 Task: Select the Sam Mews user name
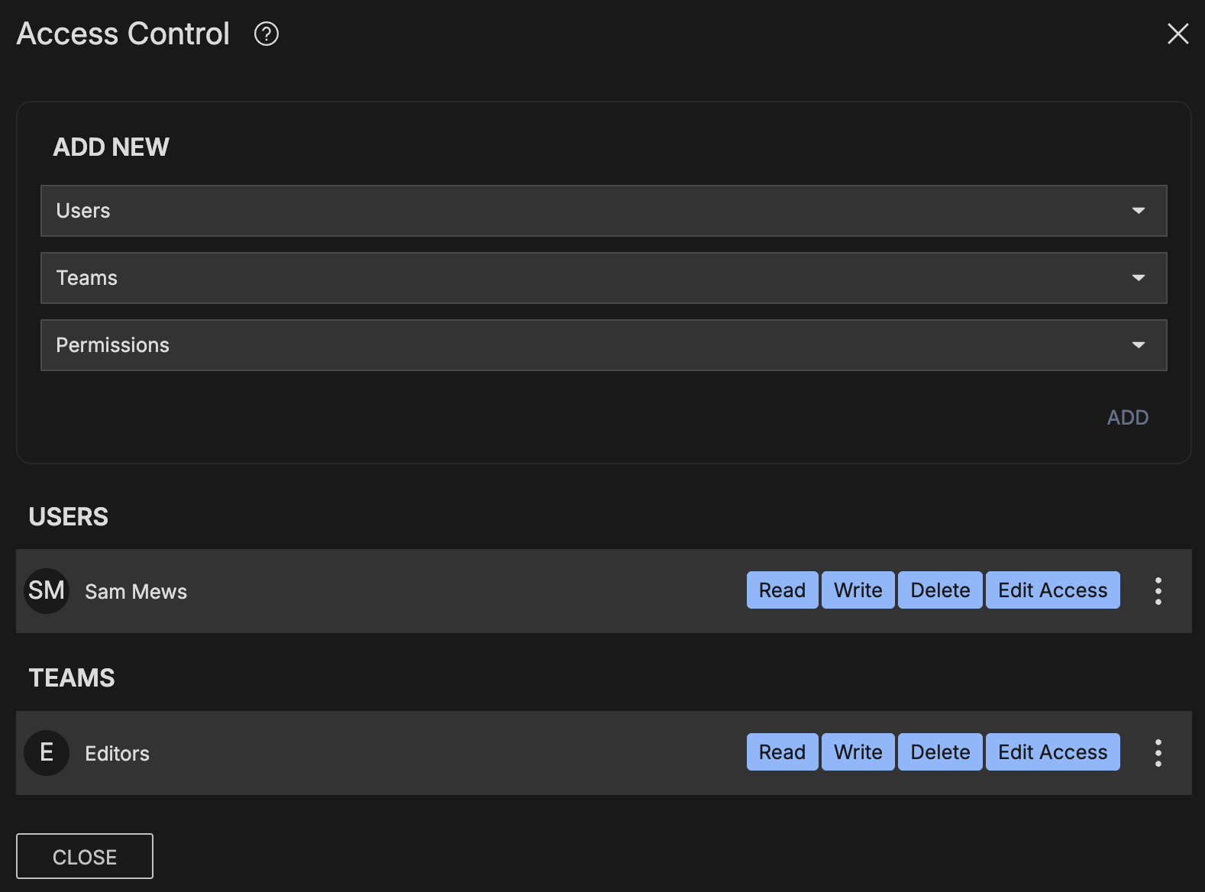136,592
